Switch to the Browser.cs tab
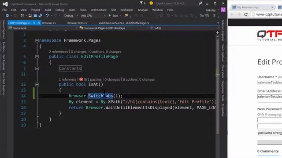This screenshot has width=282, height=158. click(49, 23)
